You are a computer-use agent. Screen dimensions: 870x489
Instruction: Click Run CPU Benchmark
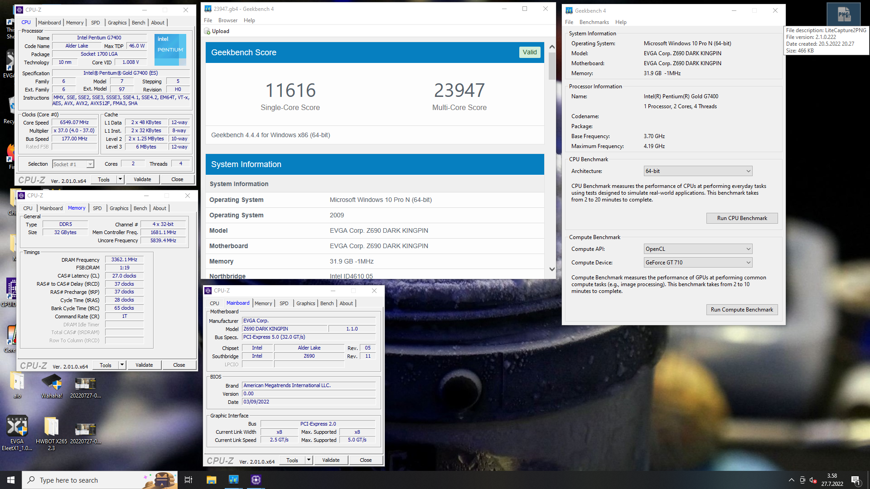tap(742, 218)
